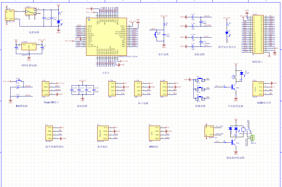Click the NPN transistor in the alarm circuit
The image size is (282, 187).
click(x=234, y=88)
